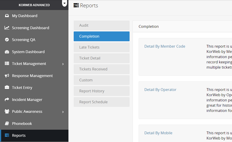The width and height of the screenshot is (232, 142).
Task: View Report History
Action: click(x=101, y=91)
